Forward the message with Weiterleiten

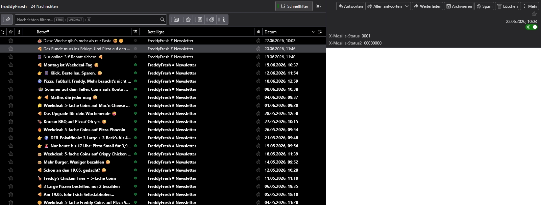427,6
